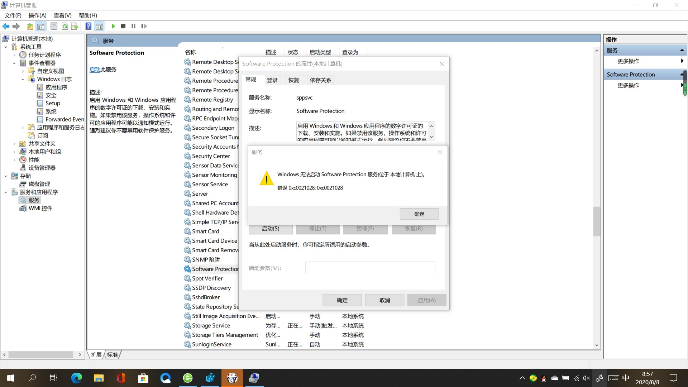688x387 pixels.
Task: Open the 文件(F) menu
Action: click(13, 15)
